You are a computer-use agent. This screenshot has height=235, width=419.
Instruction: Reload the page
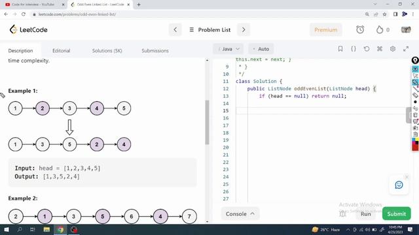point(24,14)
